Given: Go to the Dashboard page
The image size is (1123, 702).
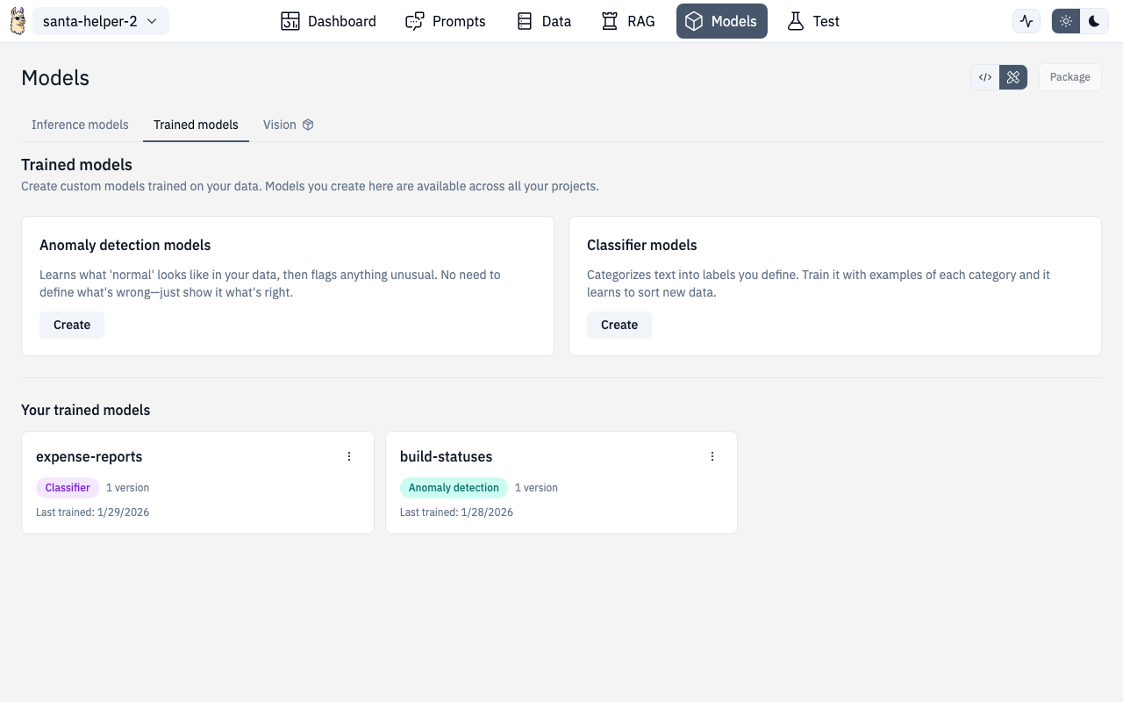Looking at the screenshot, I should tap(328, 21).
